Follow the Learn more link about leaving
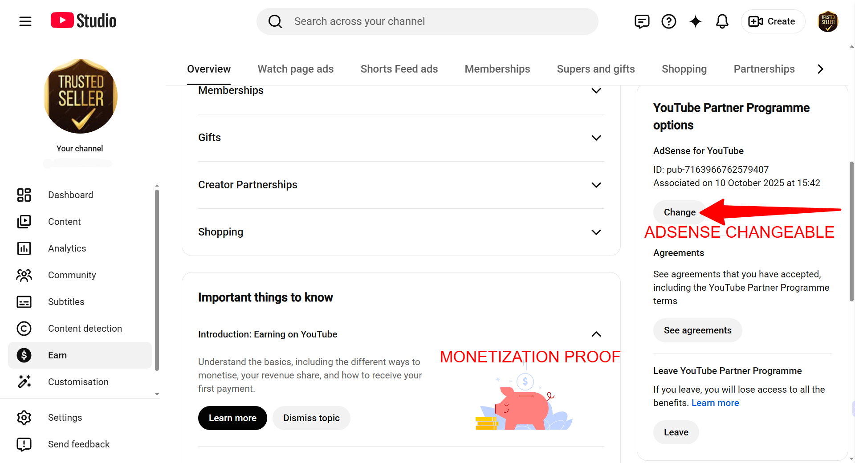The width and height of the screenshot is (855, 463). pyautogui.click(x=715, y=403)
